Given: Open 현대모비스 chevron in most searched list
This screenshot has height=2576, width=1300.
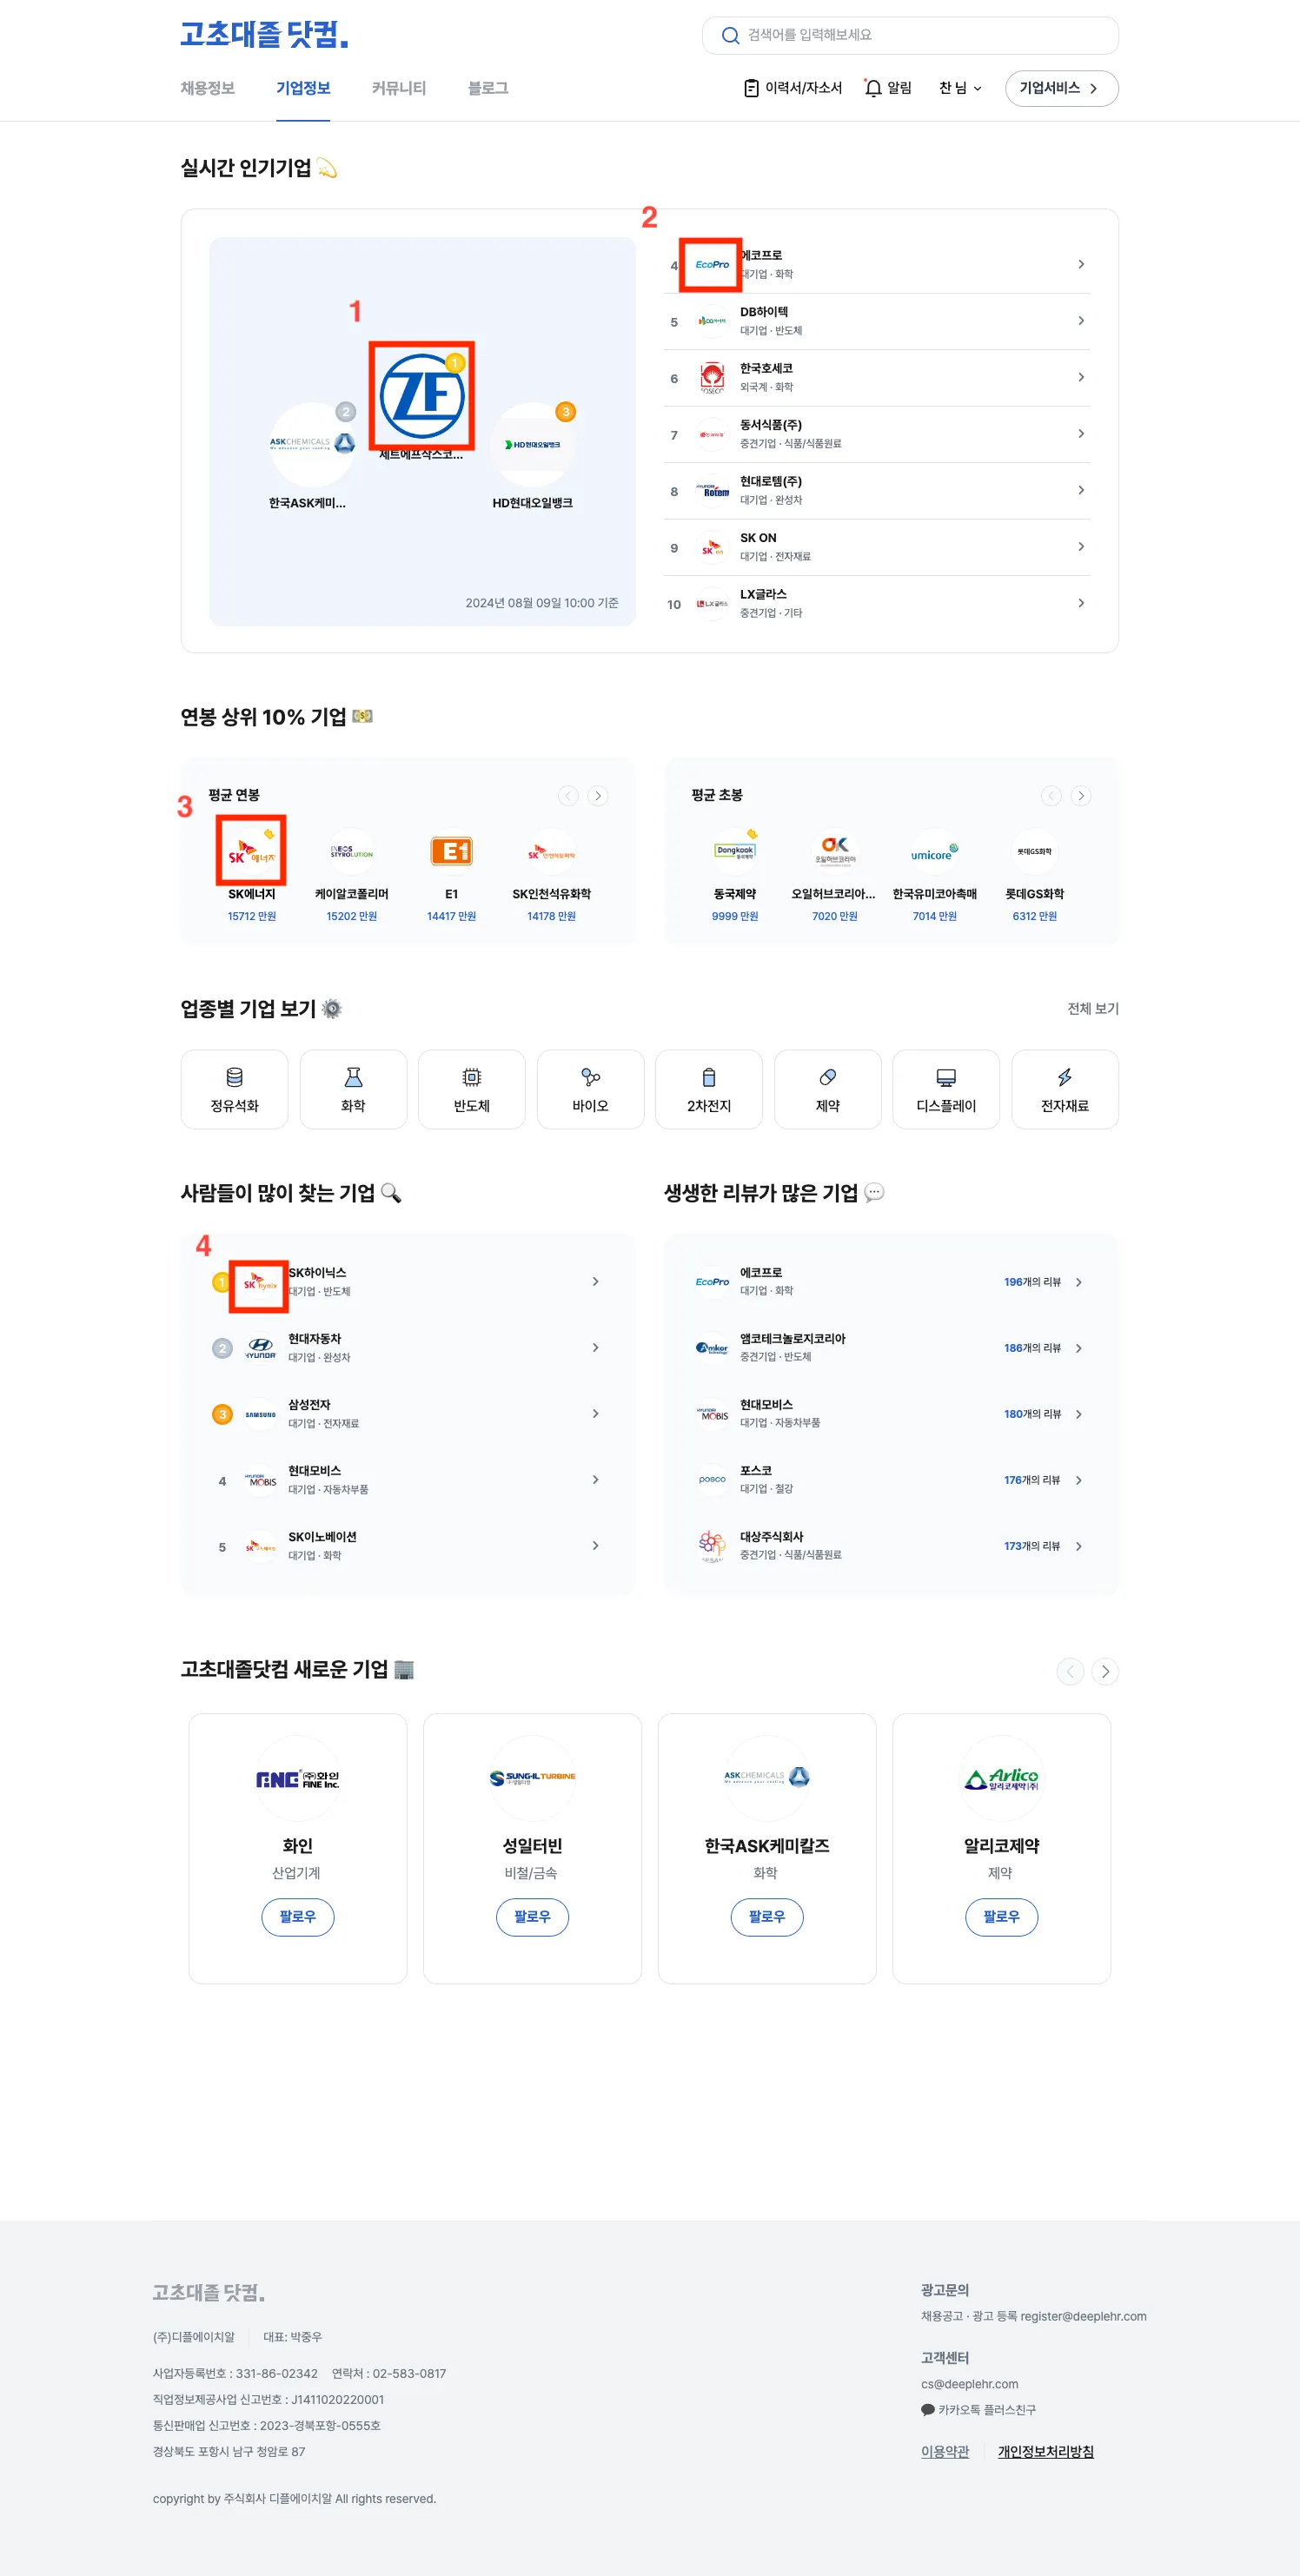Looking at the screenshot, I should 595,1480.
